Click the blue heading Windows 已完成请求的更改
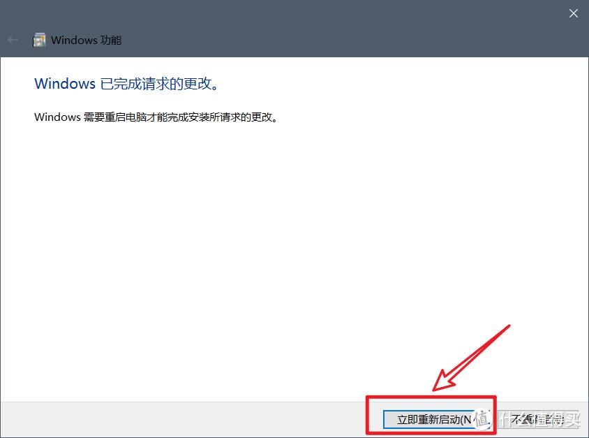Screen dimensions: 589x438 [126, 84]
